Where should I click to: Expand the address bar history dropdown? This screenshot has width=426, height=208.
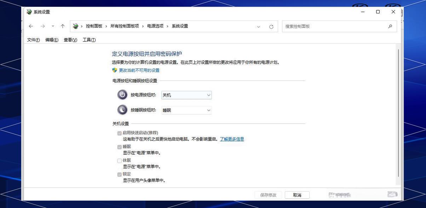(259, 26)
